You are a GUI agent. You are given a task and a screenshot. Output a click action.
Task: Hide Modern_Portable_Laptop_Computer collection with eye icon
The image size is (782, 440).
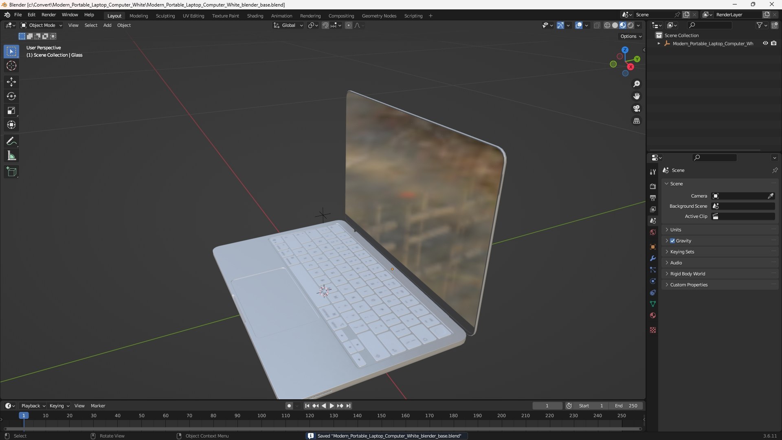pos(765,43)
